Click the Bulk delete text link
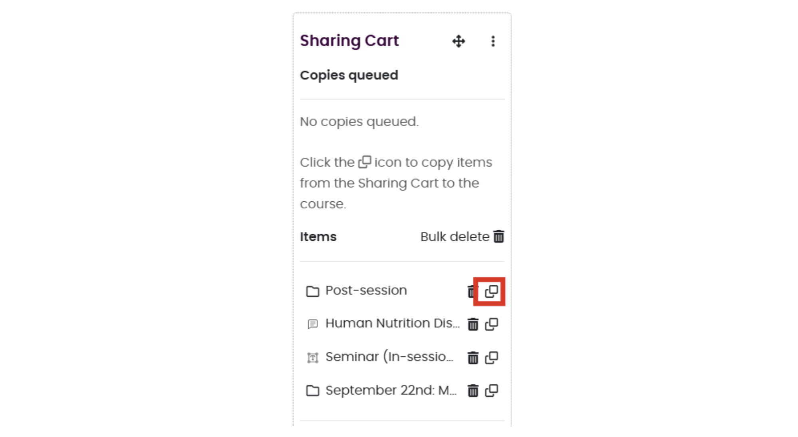This screenshot has height=437, width=798. [x=453, y=236]
